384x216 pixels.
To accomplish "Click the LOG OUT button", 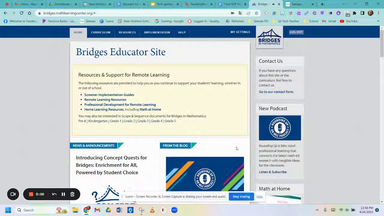I will [x=296, y=32].
